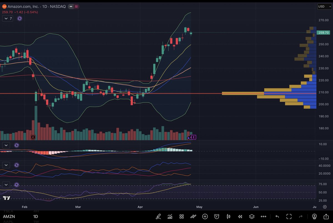The width and height of the screenshot is (333, 223).
Task: Open the USD currency dropdown
Action: (x=324, y=6)
